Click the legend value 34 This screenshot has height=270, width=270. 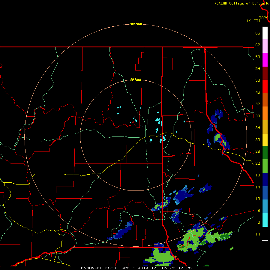click(258, 127)
